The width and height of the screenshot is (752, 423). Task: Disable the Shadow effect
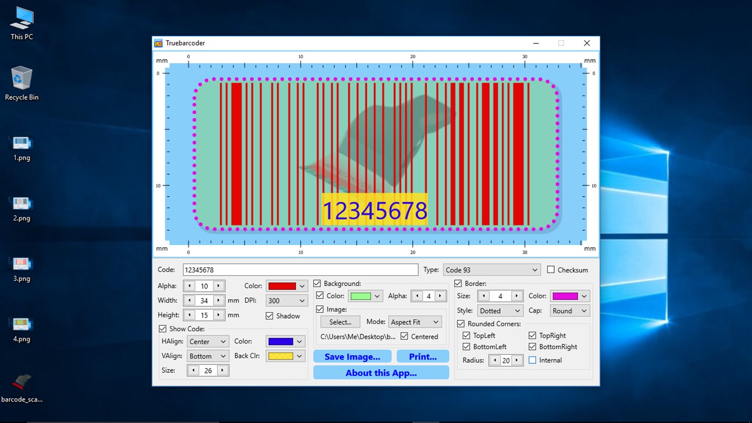coord(269,316)
